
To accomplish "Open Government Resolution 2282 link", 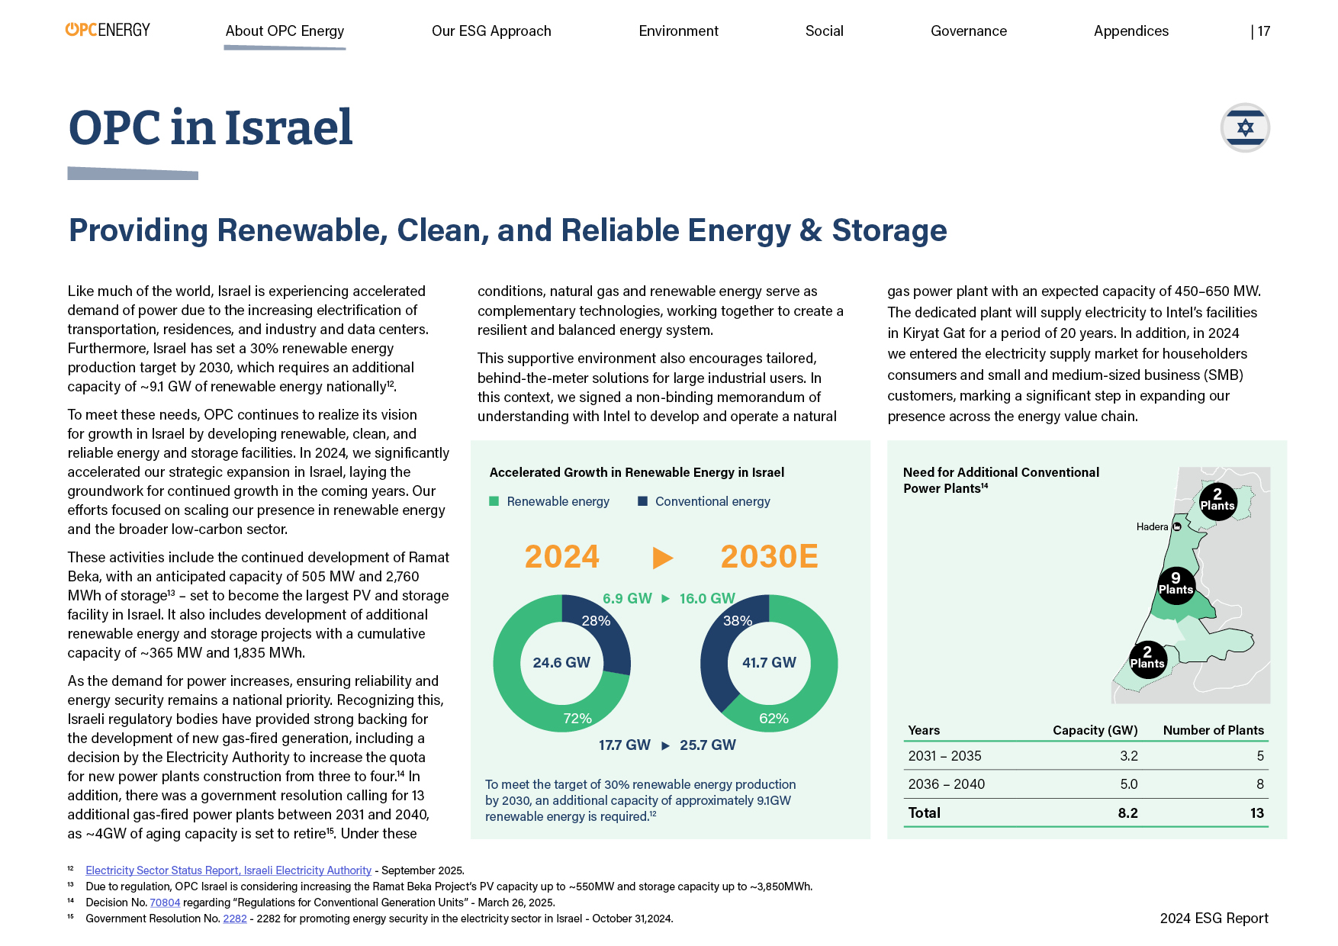I will [234, 919].
